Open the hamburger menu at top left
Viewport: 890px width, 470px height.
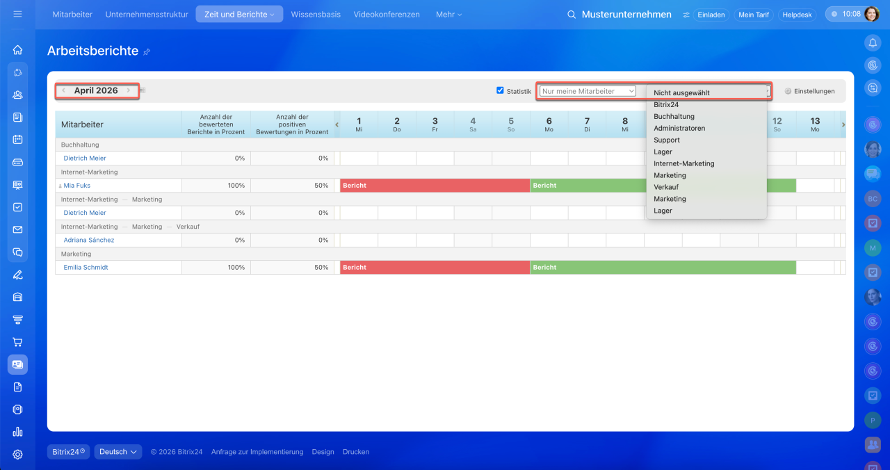pos(17,14)
